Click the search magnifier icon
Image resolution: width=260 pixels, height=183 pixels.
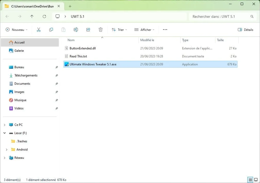[252, 16]
